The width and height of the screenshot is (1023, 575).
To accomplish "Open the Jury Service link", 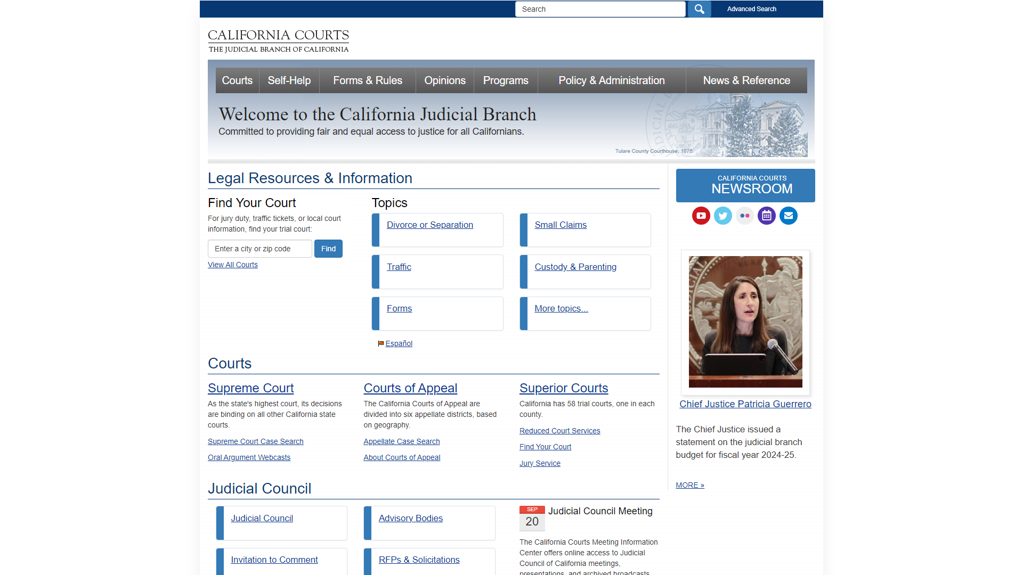I will (x=540, y=463).
